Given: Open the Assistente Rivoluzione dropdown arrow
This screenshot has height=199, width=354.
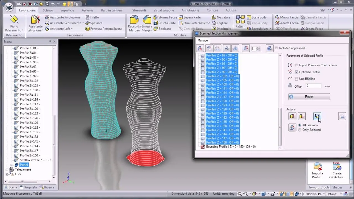Looking at the screenshot, I should (x=82, y=17).
